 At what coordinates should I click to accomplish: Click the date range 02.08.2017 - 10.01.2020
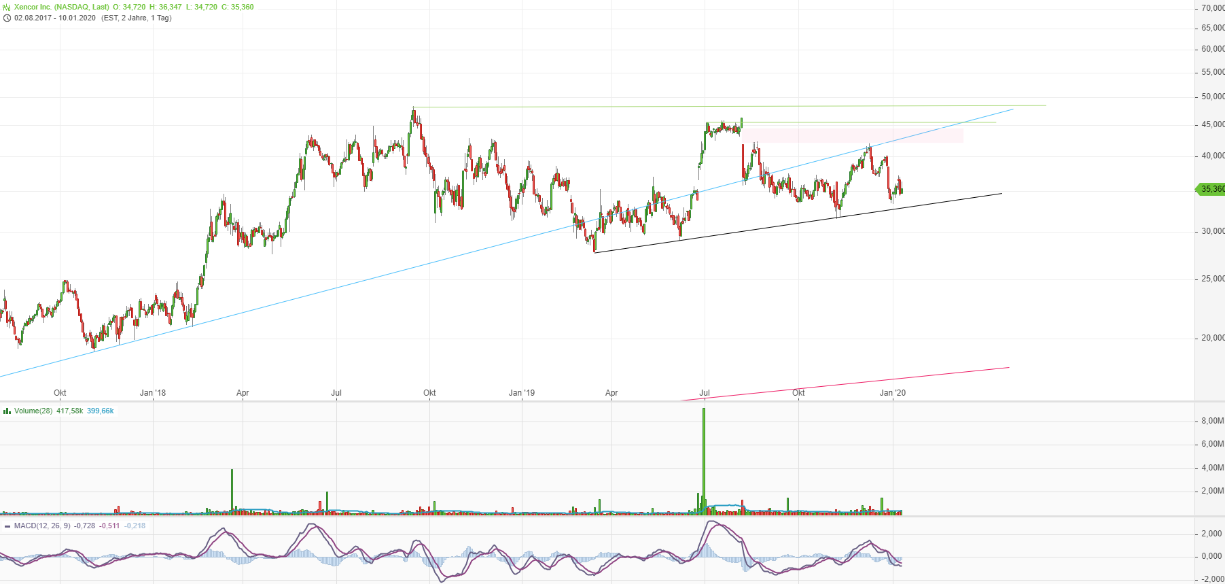click(54, 18)
